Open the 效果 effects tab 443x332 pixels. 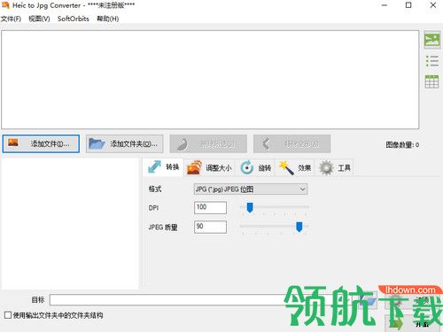(x=295, y=167)
